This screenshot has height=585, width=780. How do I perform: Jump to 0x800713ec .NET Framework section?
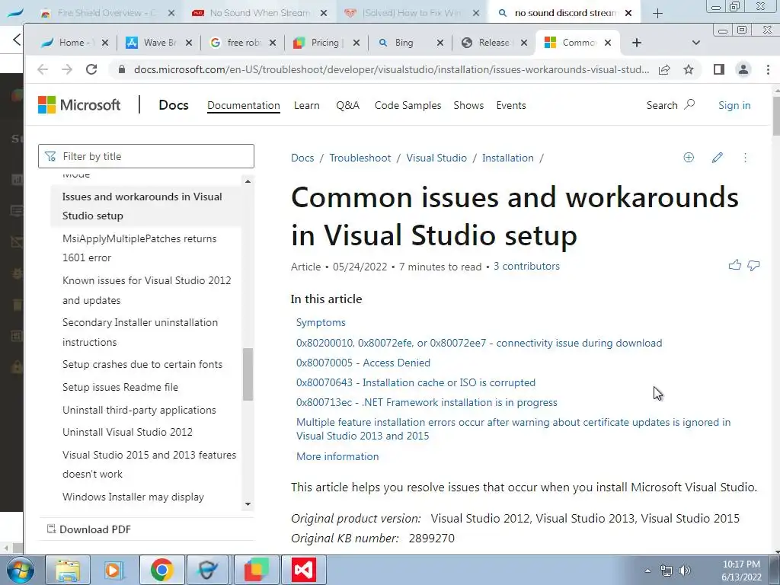click(427, 402)
